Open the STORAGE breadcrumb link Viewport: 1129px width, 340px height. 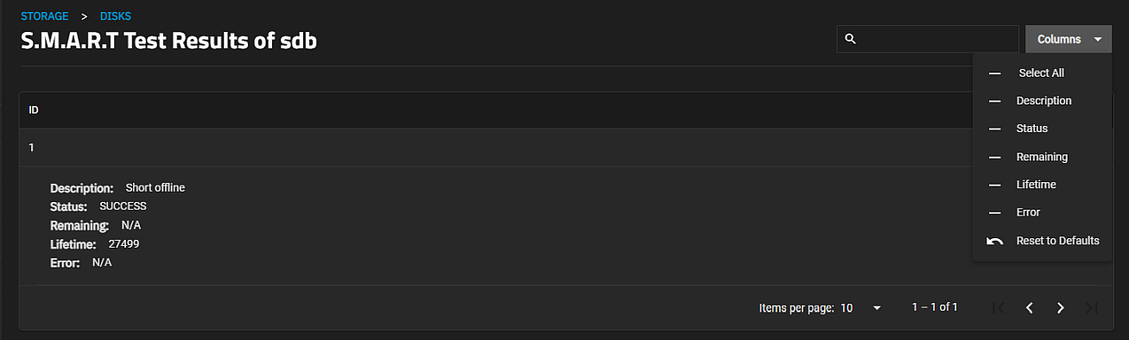[44, 16]
